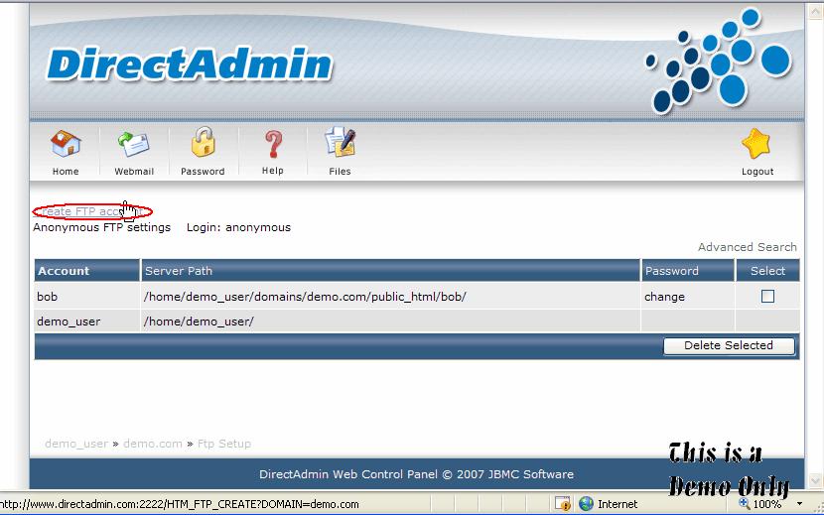The height and width of the screenshot is (515, 824).
Task: Click the Internet zone globe icon
Action: pos(586,504)
